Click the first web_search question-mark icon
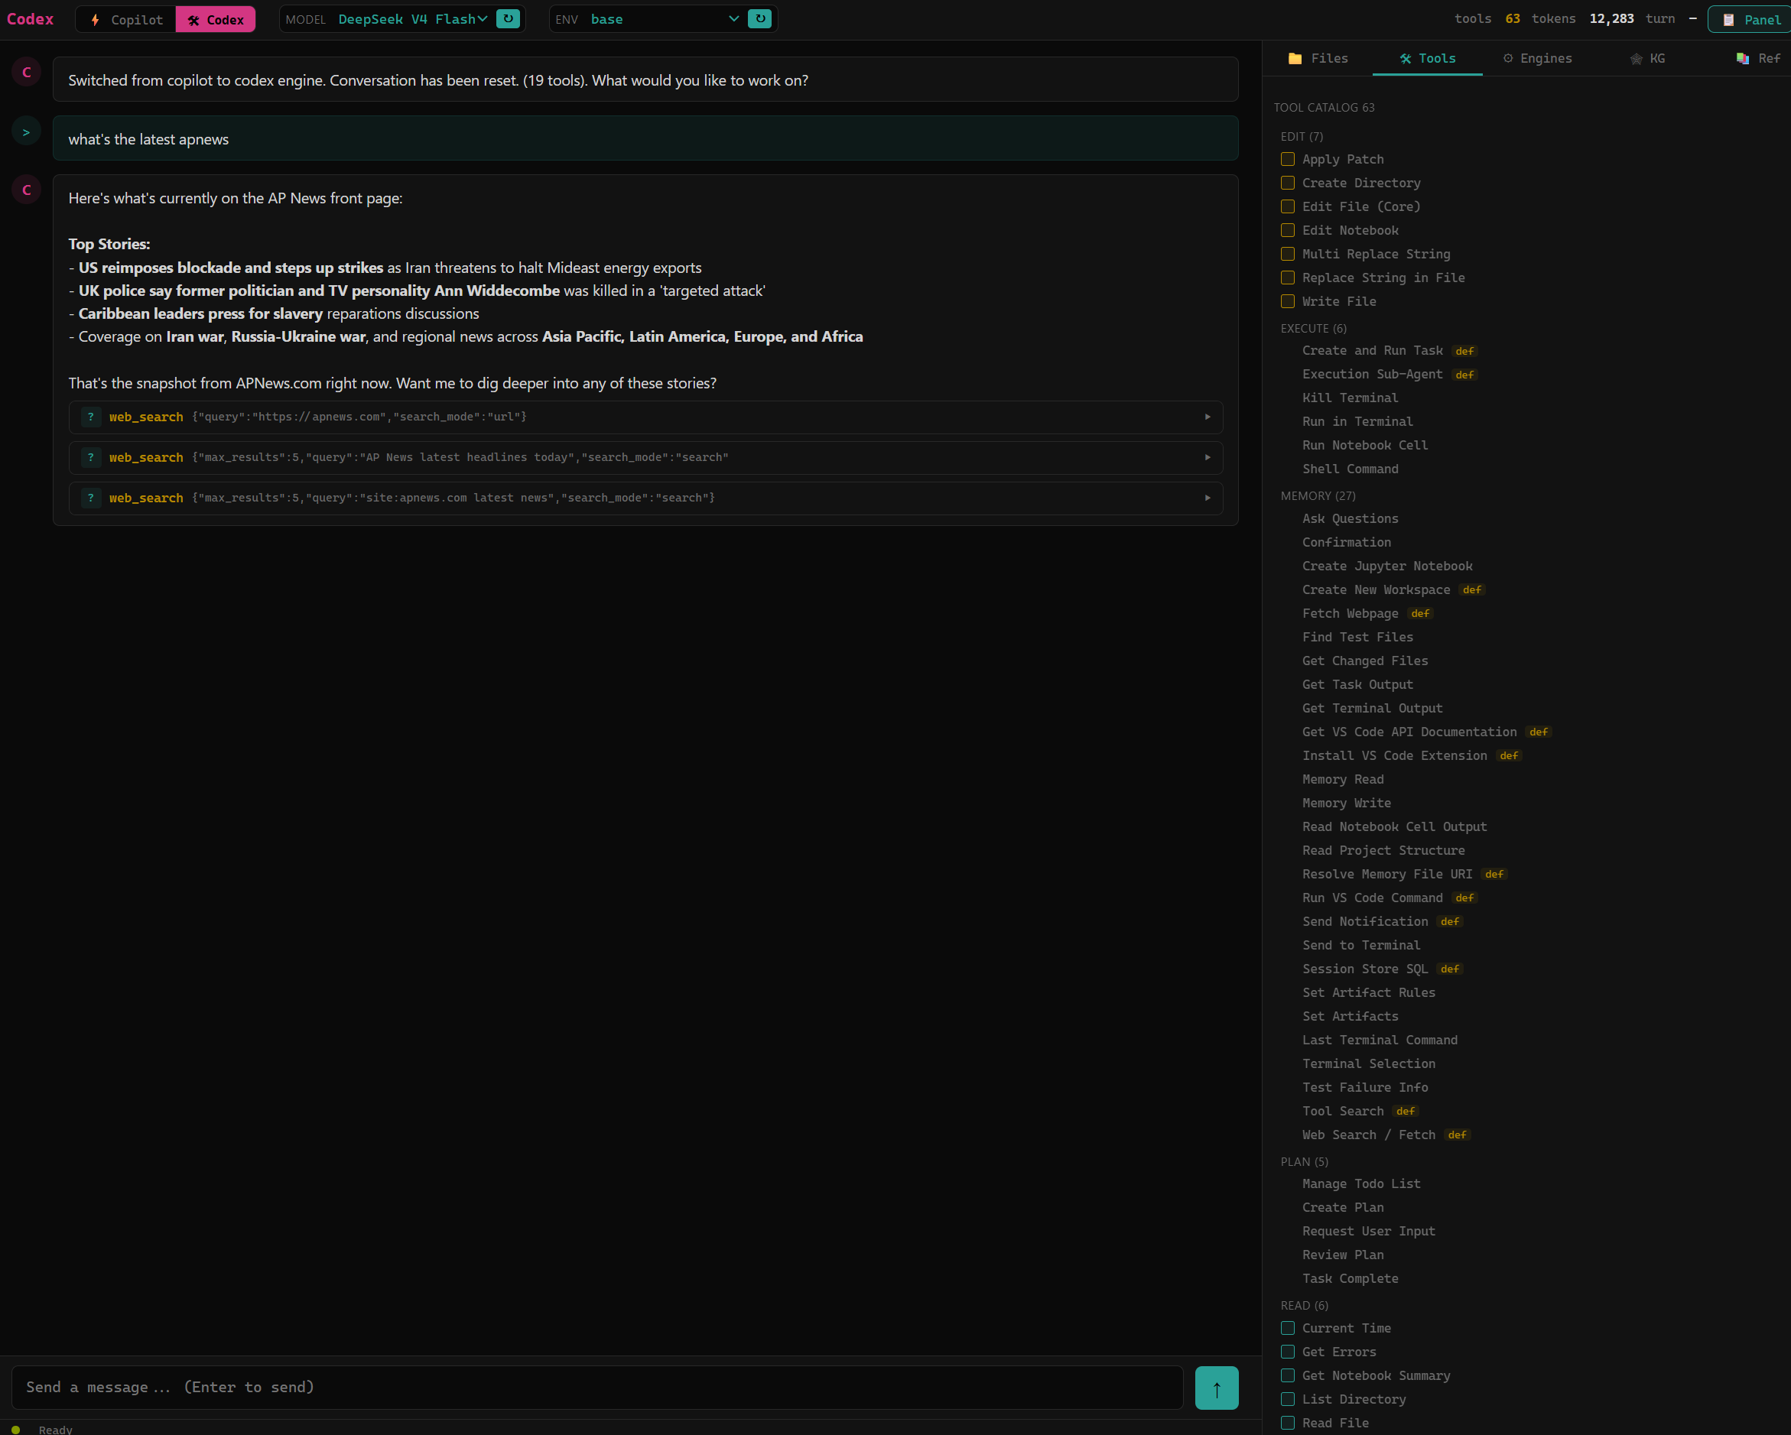This screenshot has width=1791, height=1435. (x=90, y=417)
